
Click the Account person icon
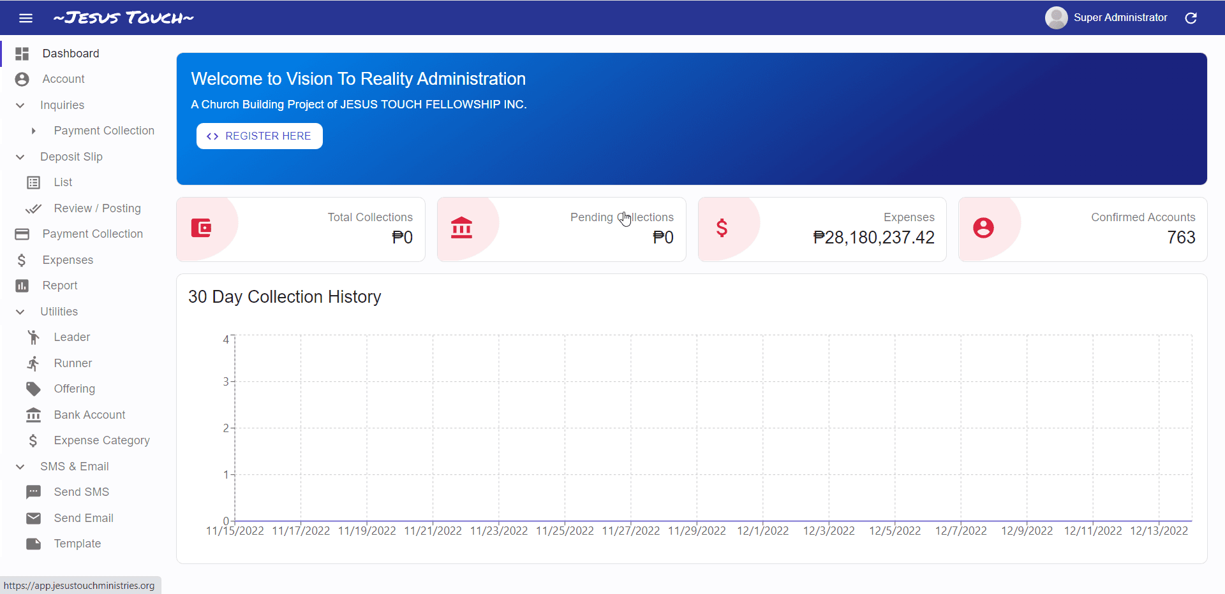pyautogui.click(x=22, y=79)
